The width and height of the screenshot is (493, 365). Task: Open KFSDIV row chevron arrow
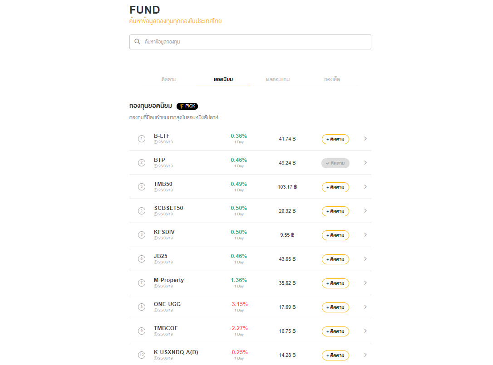pos(365,235)
